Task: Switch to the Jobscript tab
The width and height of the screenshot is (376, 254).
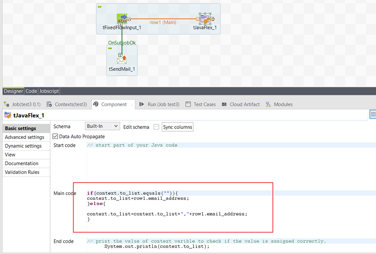Action: pyautogui.click(x=49, y=91)
